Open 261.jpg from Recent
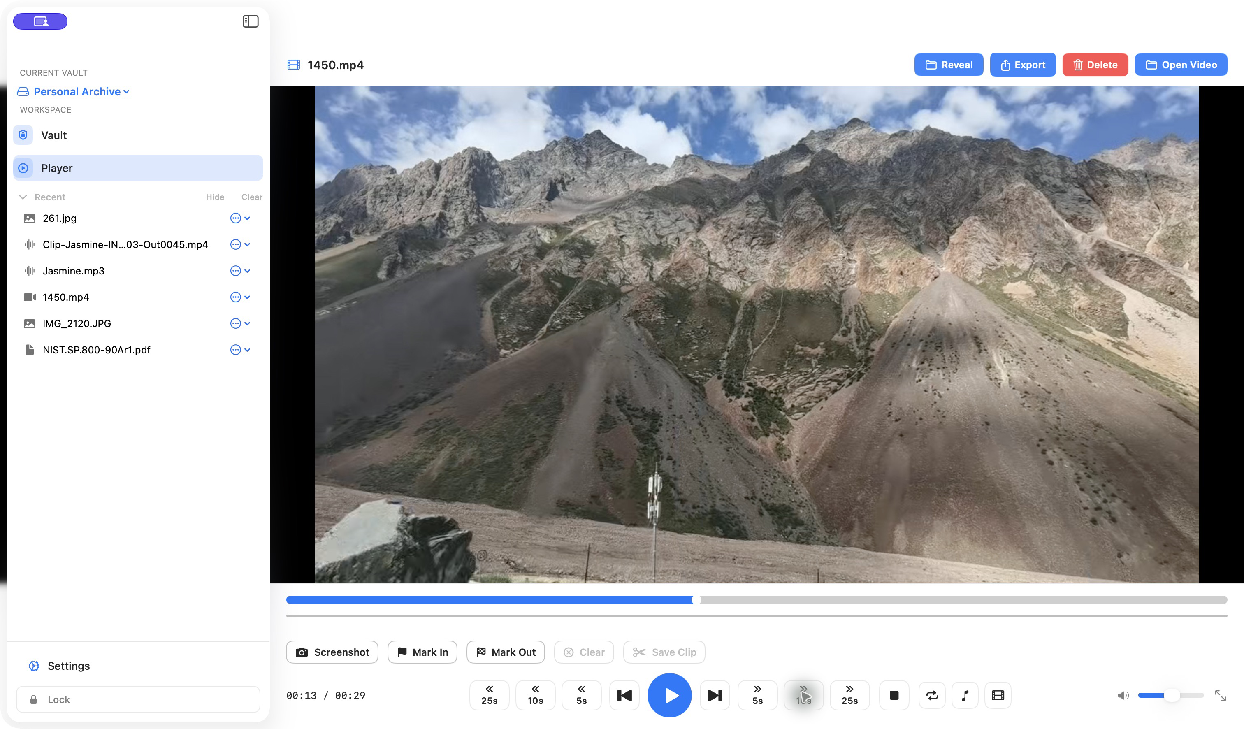This screenshot has height=729, width=1244. tap(59, 218)
